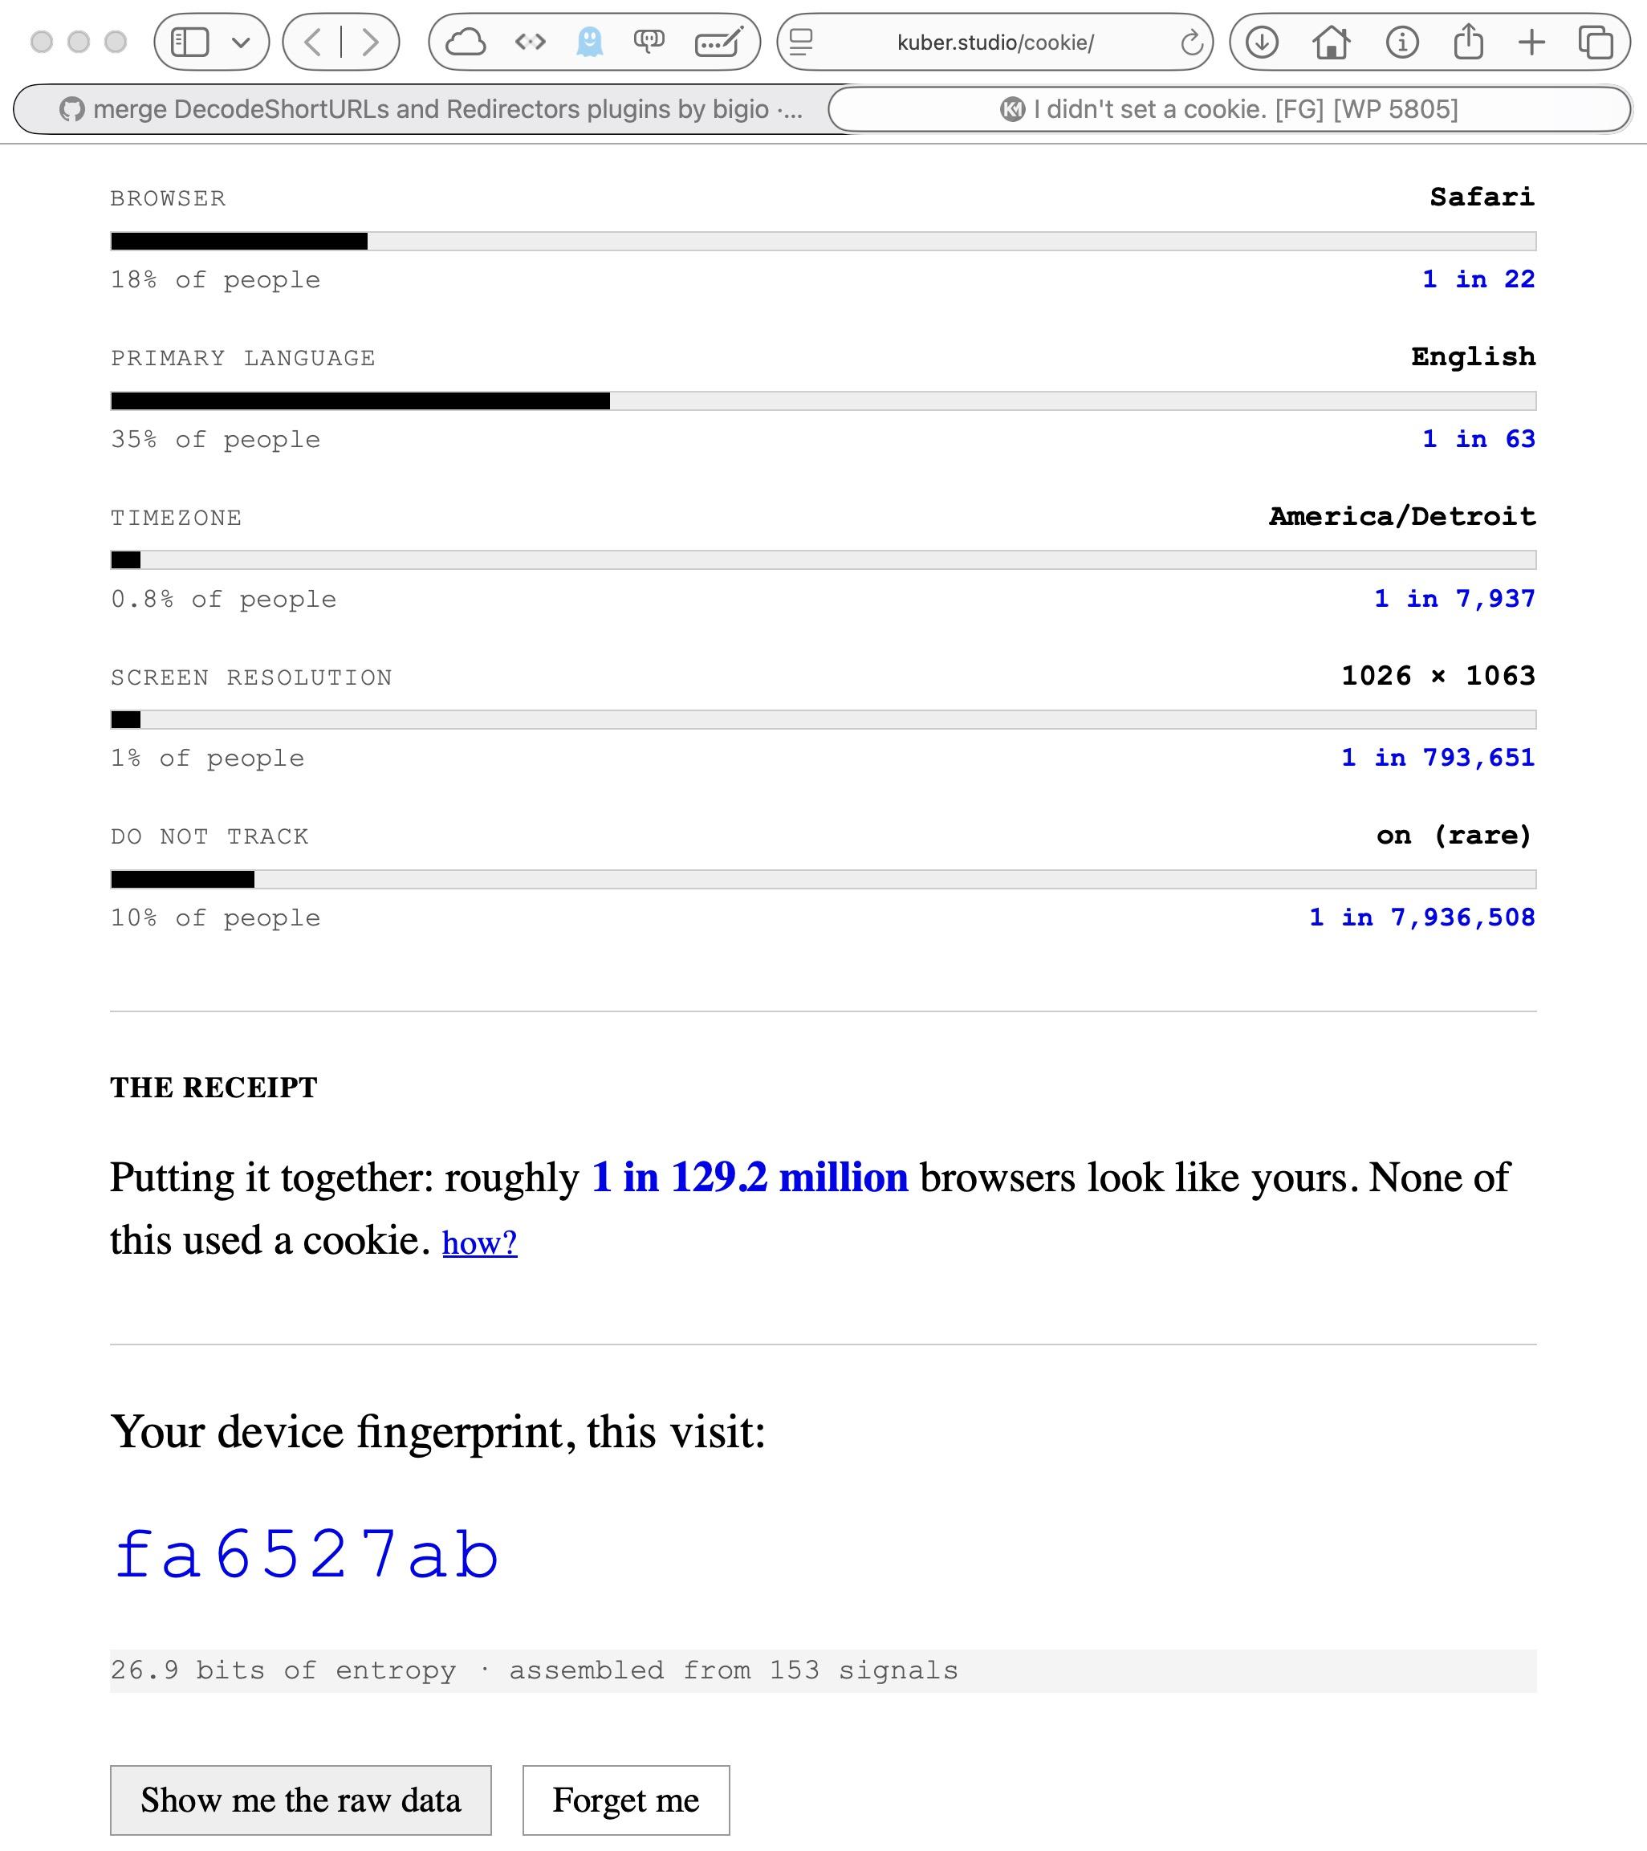
Task: Click the speech bubble extension icon
Action: (x=649, y=42)
